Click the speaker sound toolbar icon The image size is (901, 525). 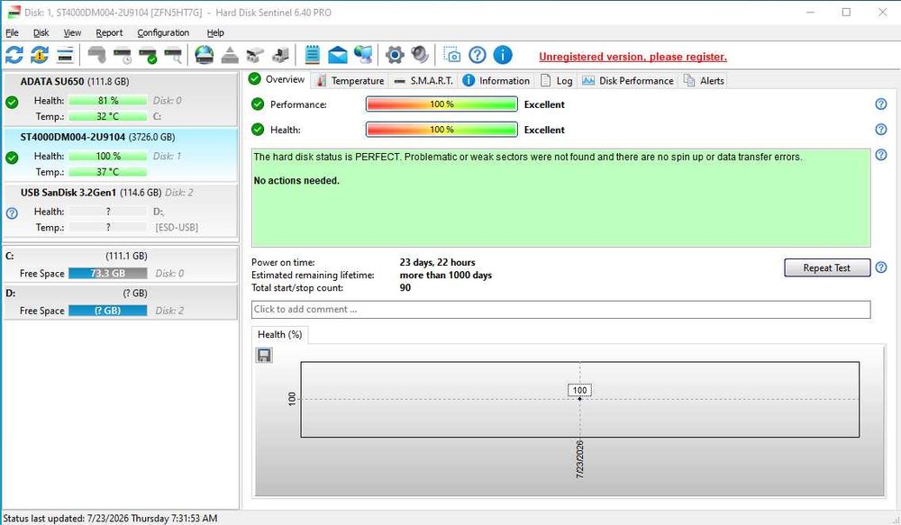(x=420, y=55)
